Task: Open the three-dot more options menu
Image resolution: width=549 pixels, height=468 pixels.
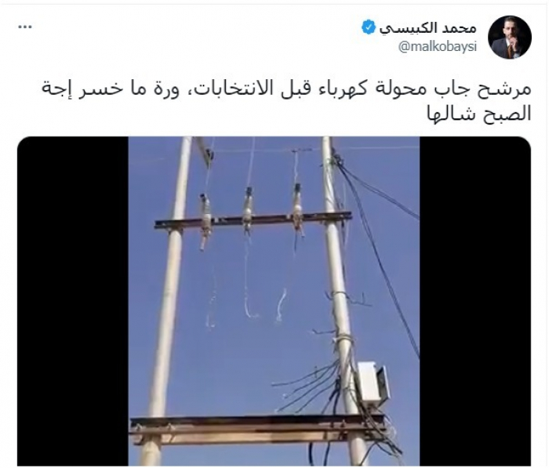Action: [x=25, y=27]
